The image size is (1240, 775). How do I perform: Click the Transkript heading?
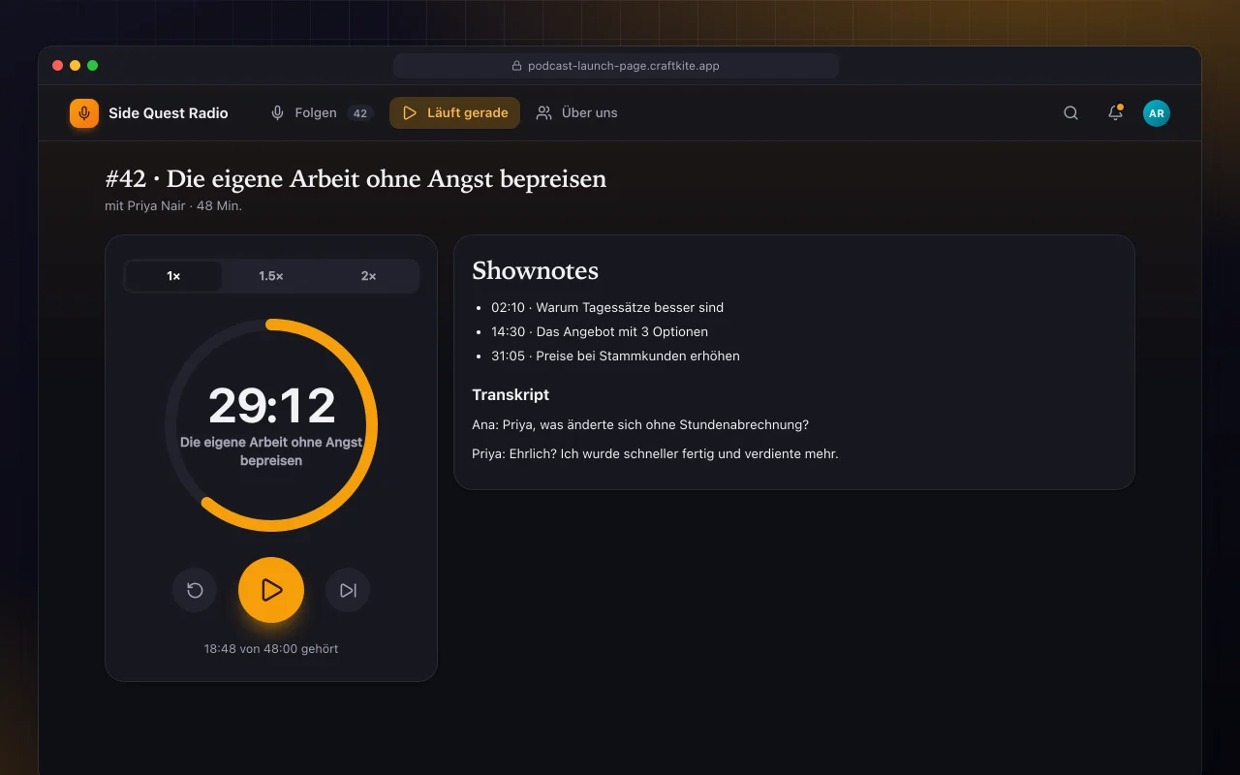511,394
